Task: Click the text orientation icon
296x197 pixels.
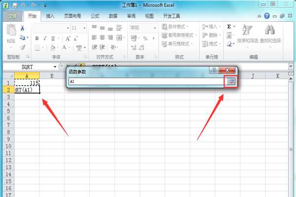Action: click(113, 47)
